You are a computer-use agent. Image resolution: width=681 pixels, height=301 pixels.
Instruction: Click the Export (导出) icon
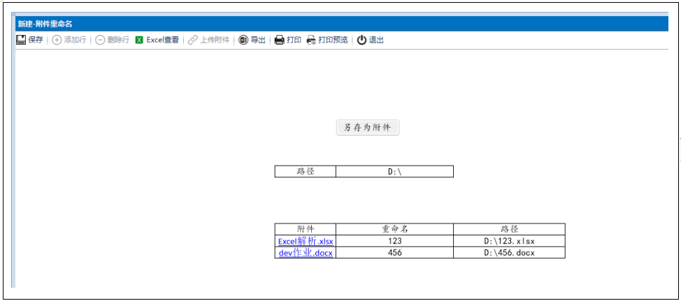(x=243, y=40)
